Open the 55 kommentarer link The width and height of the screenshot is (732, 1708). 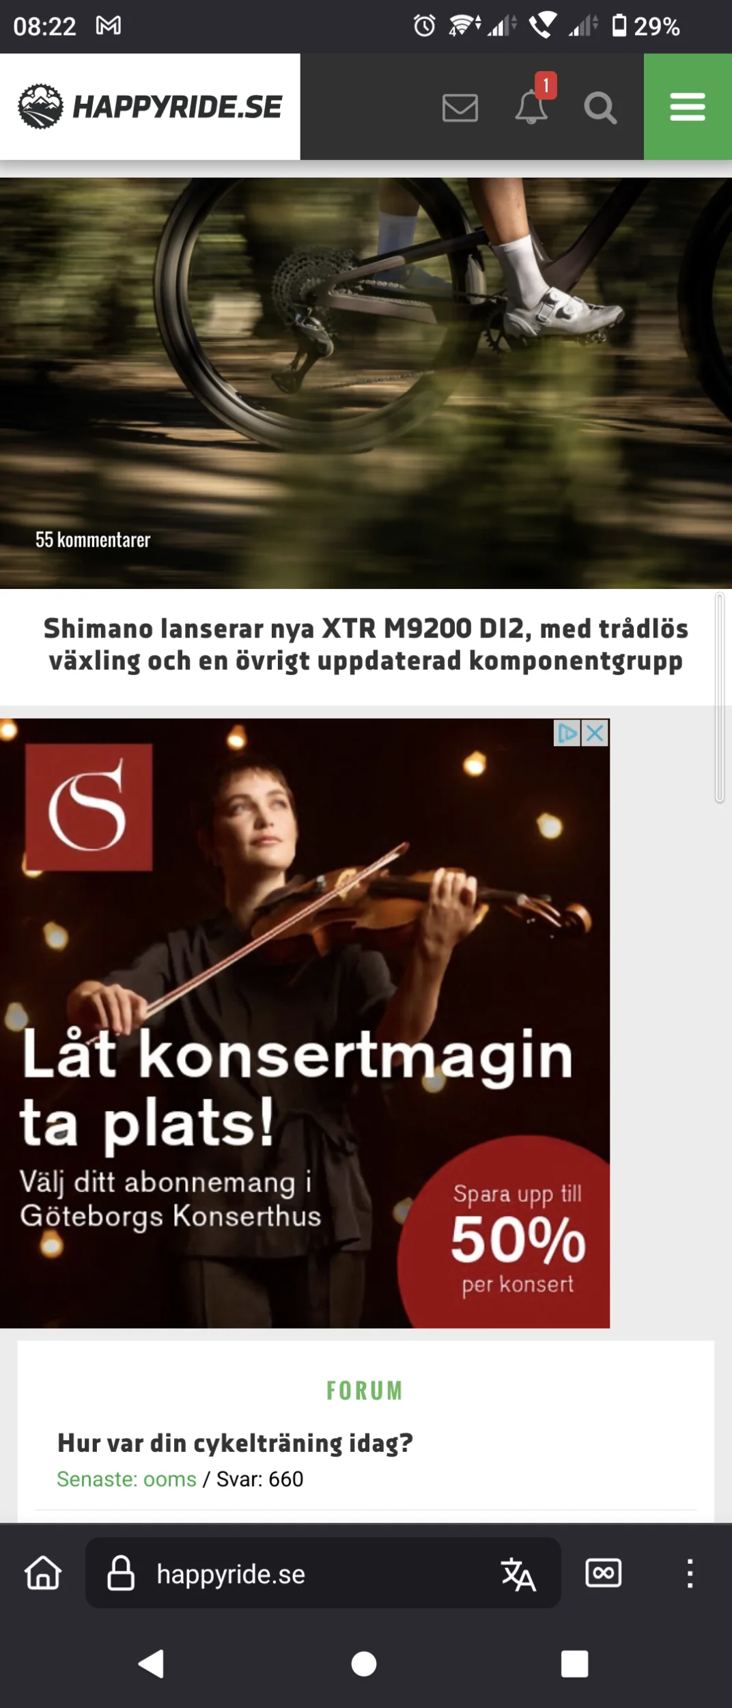point(93,540)
